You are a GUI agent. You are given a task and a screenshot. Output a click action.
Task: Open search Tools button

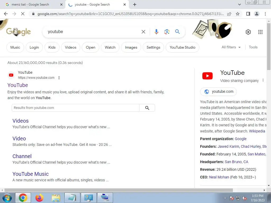253,47
